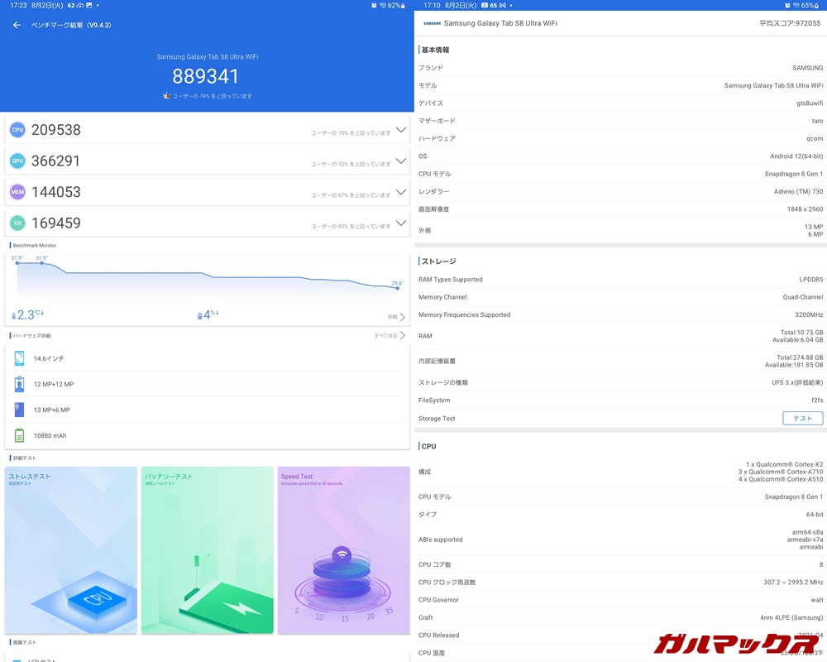Expand the GPU score 366291 details

coord(401,161)
